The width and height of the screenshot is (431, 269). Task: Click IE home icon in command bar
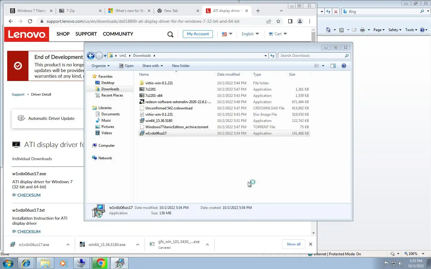328,30
